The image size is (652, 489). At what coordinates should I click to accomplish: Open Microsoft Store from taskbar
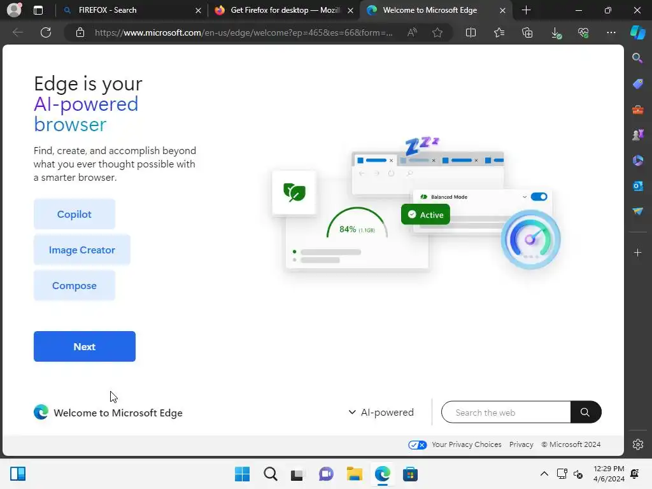click(x=410, y=474)
